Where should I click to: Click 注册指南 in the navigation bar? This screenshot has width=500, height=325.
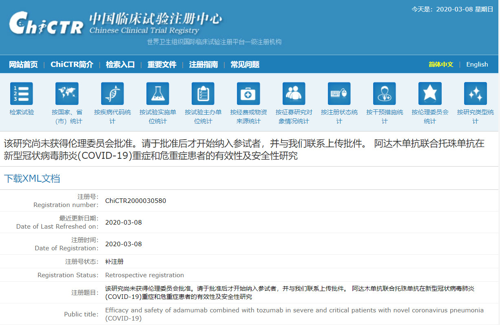[204, 65]
